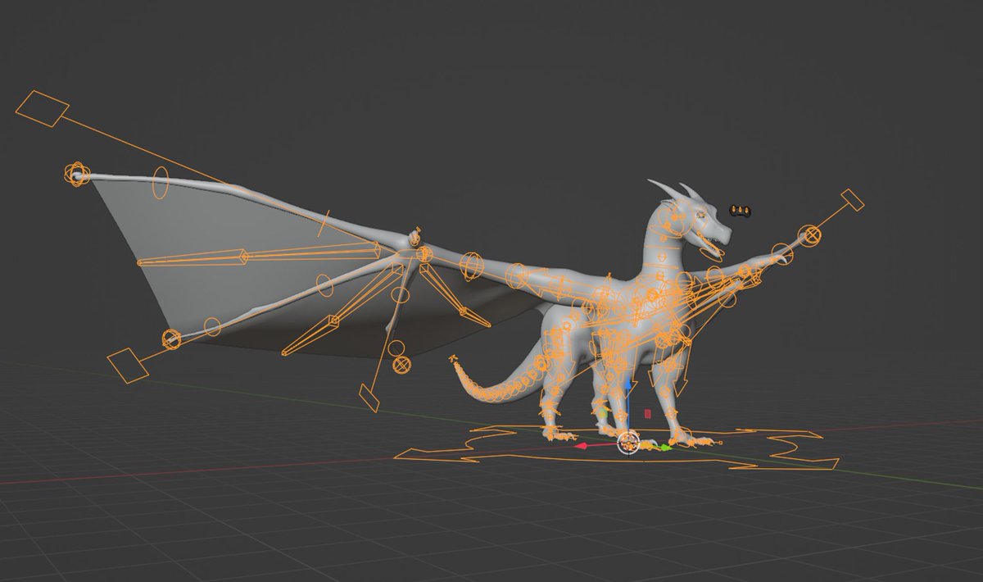
Task: Select the square control beyond the lower-left wing finger
Action: (129, 365)
